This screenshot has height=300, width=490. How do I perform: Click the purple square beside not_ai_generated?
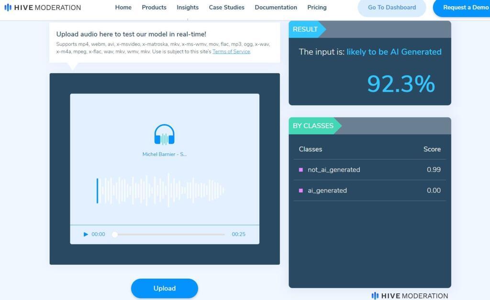point(301,170)
